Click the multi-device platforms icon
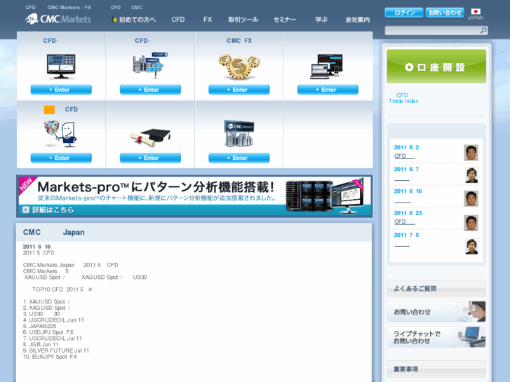The height and width of the screenshot is (382, 510). pyautogui.click(x=327, y=67)
